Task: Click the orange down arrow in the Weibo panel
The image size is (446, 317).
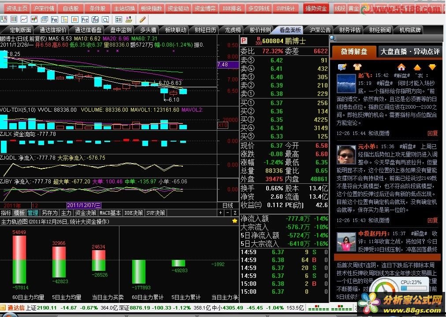Action: (x=432, y=67)
